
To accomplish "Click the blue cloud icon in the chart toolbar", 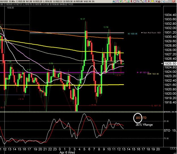I will pyautogui.click(x=114, y=1).
